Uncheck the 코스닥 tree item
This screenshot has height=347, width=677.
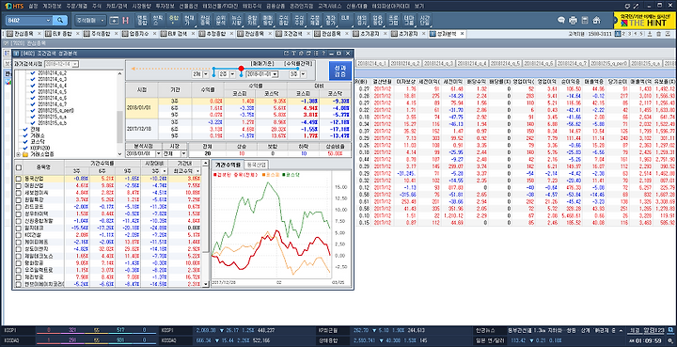pos(25,142)
